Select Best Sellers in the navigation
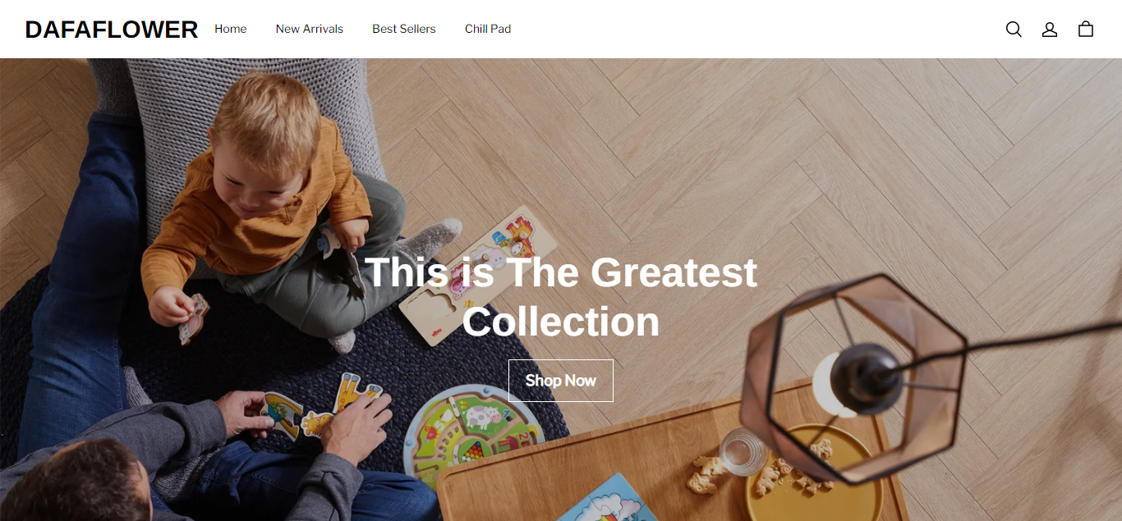The image size is (1122, 521). (x=404, y=29)
